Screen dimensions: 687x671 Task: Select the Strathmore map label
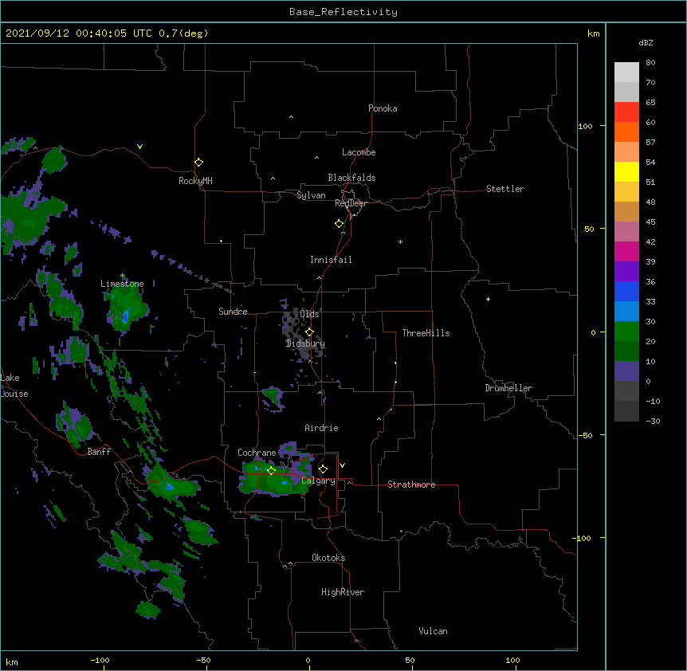pyautogui.click(x=411, y=485)
